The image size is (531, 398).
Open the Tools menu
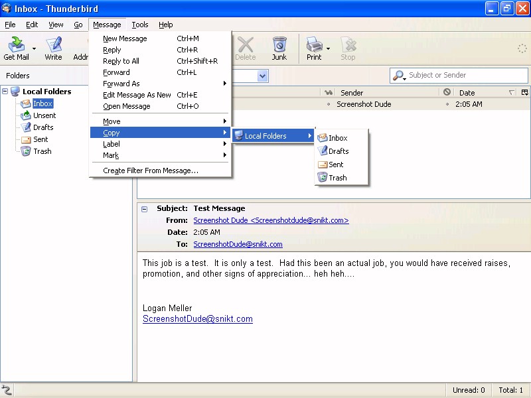pos(140,25)
